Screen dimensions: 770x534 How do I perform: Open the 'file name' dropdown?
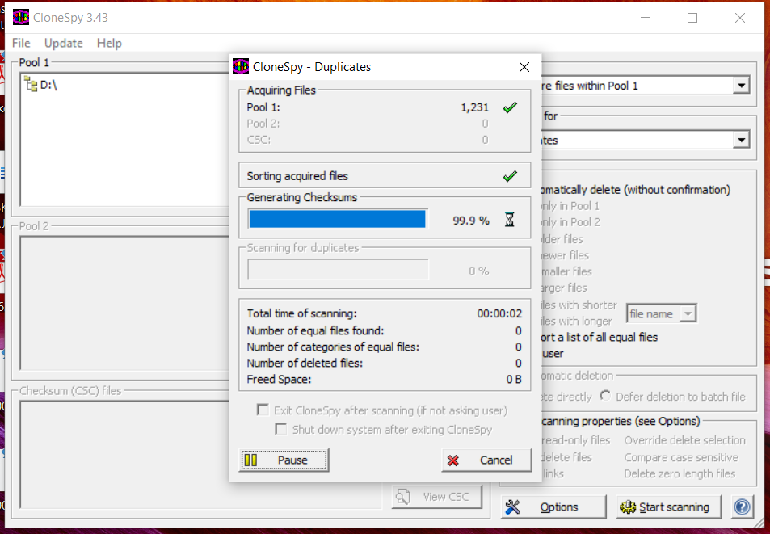tap(688, 313)
